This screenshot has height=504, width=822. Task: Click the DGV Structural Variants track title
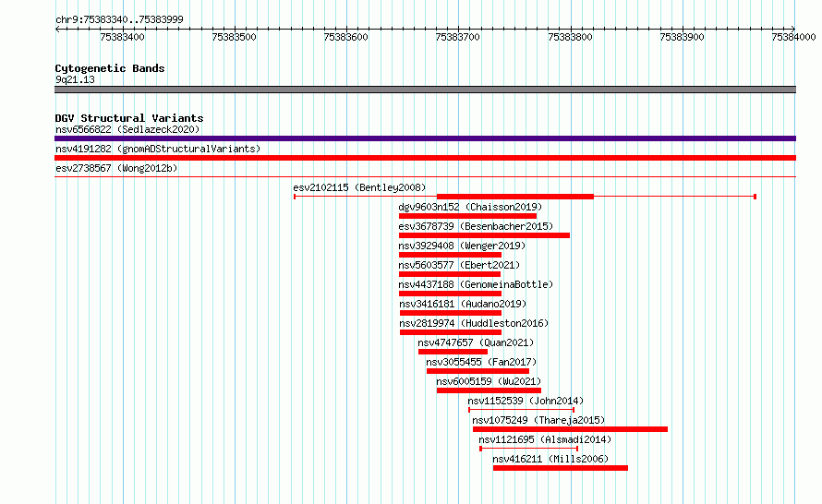click(129, 118)
